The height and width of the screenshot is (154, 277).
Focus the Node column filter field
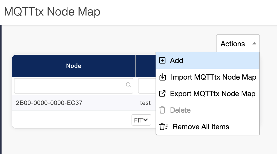(70, 86)
